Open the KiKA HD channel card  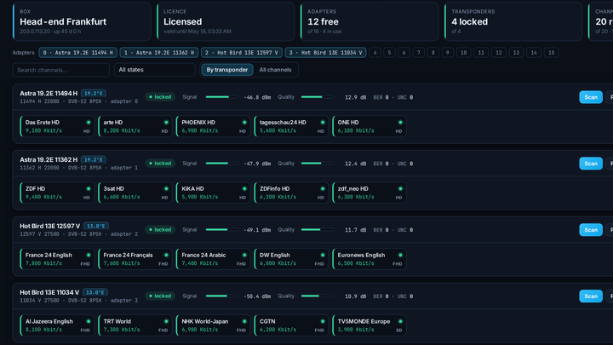click(x=213, y=193)
